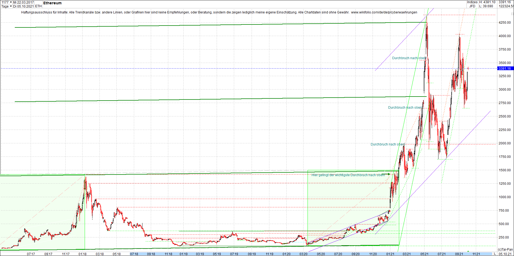Screen dimensions: 514x256
Task: Select the "Indizes" market category label
Action: (x=472, y=2)
